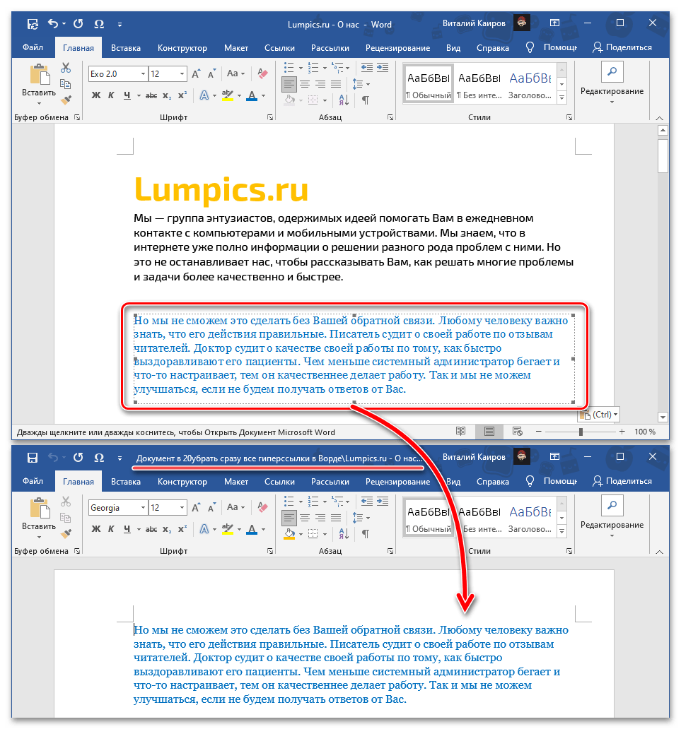
Task: Click Strikethrough abc icon in top window
Action: point(147,96)
